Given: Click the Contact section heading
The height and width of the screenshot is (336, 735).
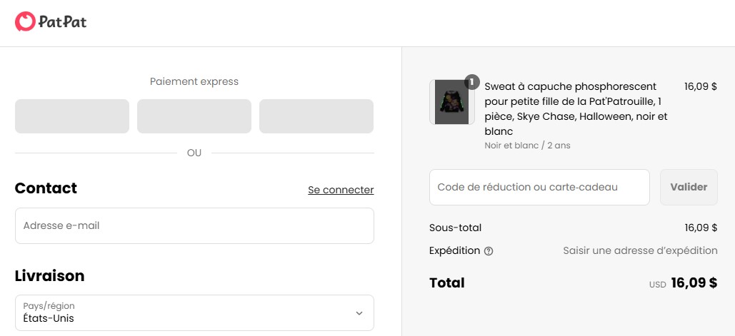Looking at the screenshot, I should (x=46, y=188).
